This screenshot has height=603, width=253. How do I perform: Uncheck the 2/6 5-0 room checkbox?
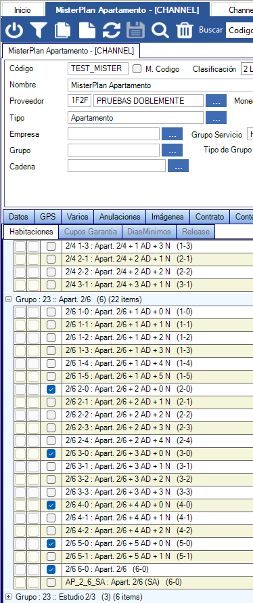[x=51, y=543]
